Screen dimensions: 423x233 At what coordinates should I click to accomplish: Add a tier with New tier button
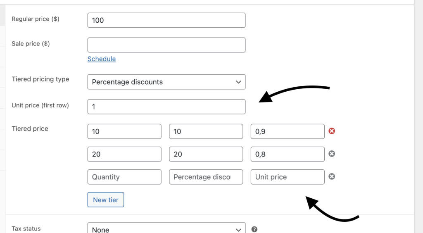pos(106,200)
